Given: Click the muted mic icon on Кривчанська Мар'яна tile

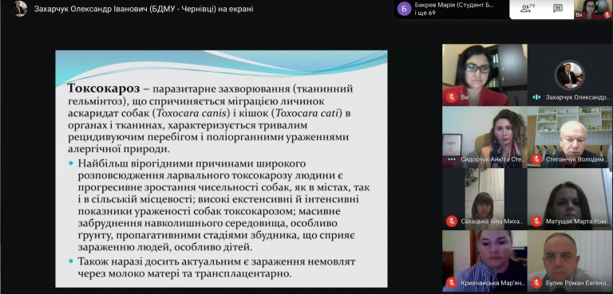Looking at the screenshot, I should (452, 283).
